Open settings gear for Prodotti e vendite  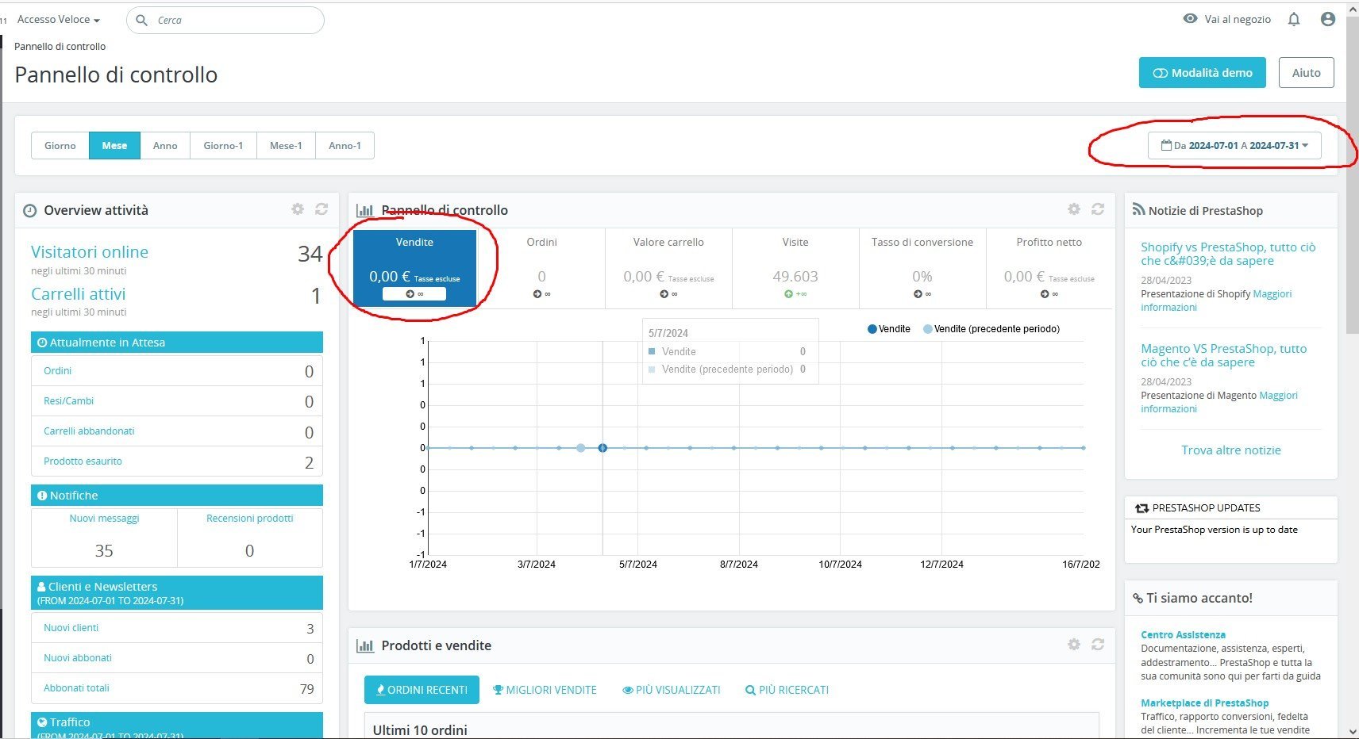1074,645
